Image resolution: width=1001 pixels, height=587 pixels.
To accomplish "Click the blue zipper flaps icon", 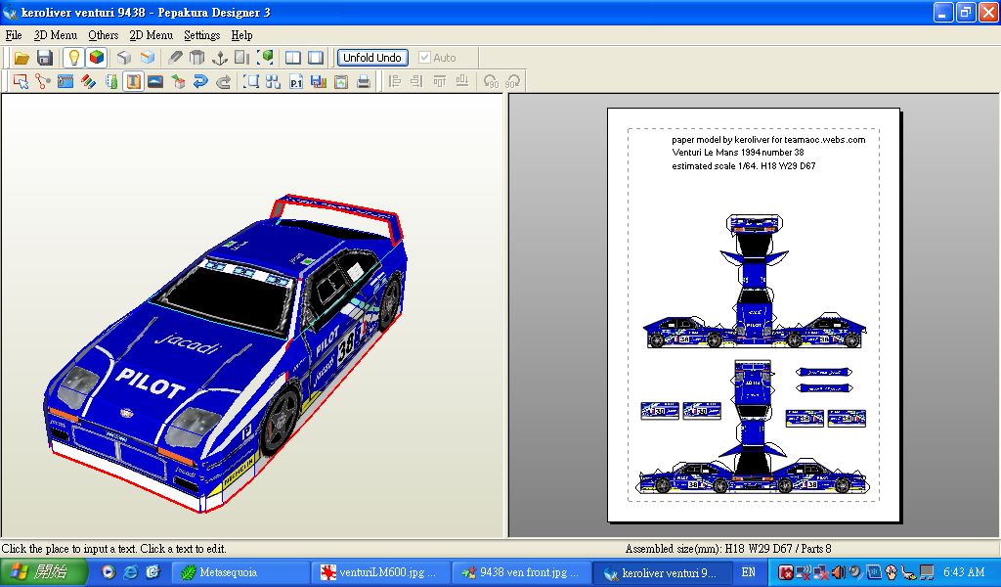I will (x=65, y=82).
